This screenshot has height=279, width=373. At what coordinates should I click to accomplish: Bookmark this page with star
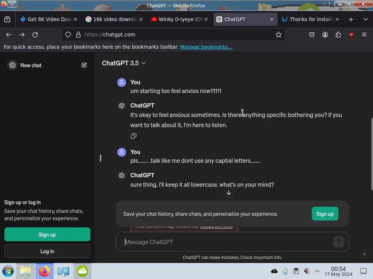(279, 35)
